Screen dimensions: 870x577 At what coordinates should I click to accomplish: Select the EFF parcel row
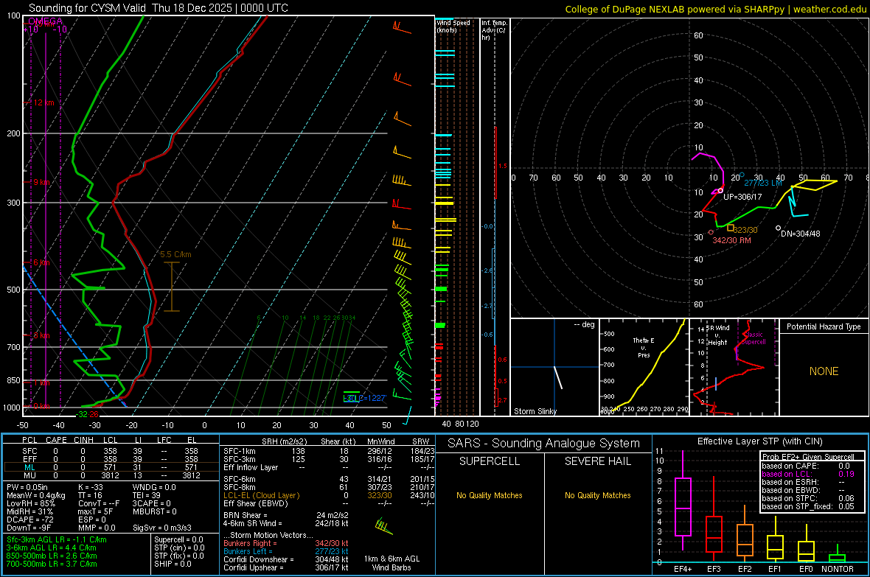point(111,459)
